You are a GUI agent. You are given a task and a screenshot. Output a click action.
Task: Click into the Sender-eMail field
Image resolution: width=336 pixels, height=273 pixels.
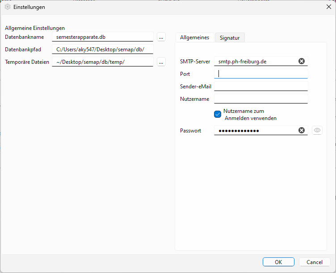click(261, 86)
